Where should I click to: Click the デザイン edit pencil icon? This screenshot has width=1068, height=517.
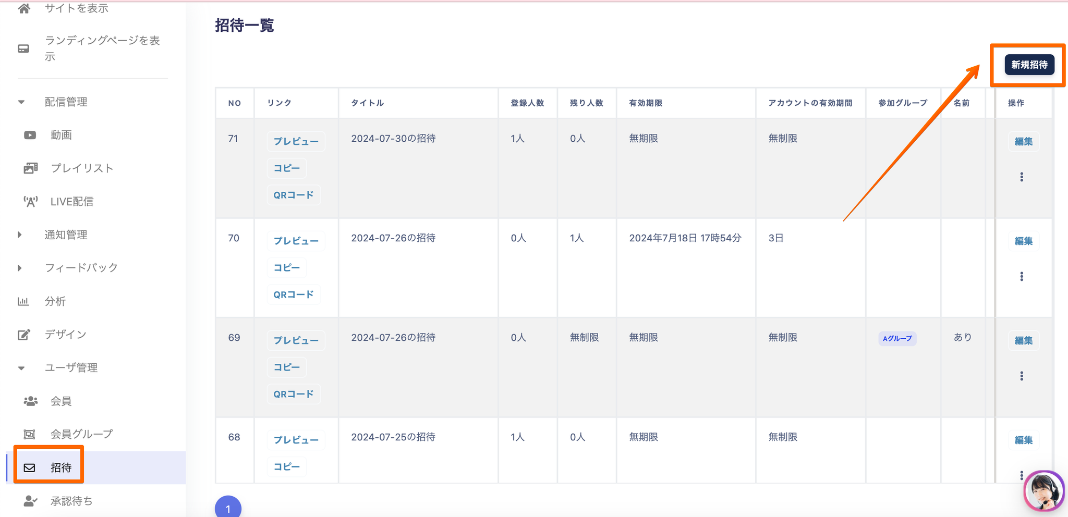[x=24, y=335]
